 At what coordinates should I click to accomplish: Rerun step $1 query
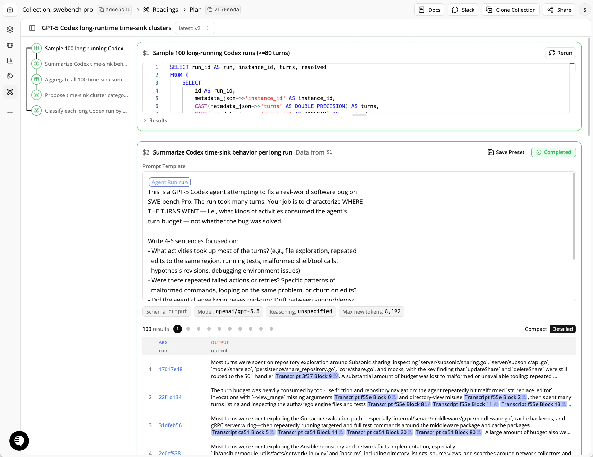[x=560, y=53]
